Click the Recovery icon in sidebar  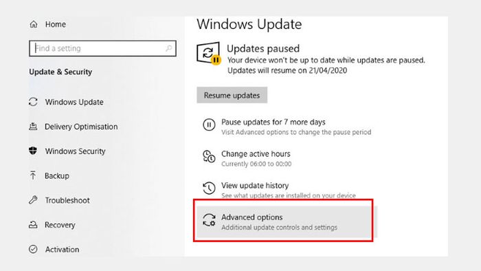tap(33, 225)
